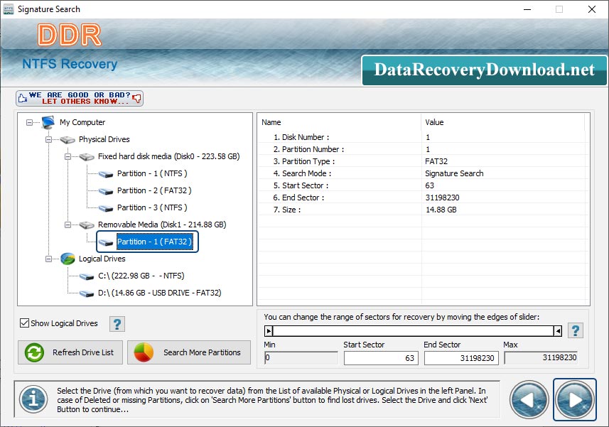This screenshot has height=427, width=609.
Task: Click the Partition - 2 (FAT32) drive icon
Action: point(106,191)
